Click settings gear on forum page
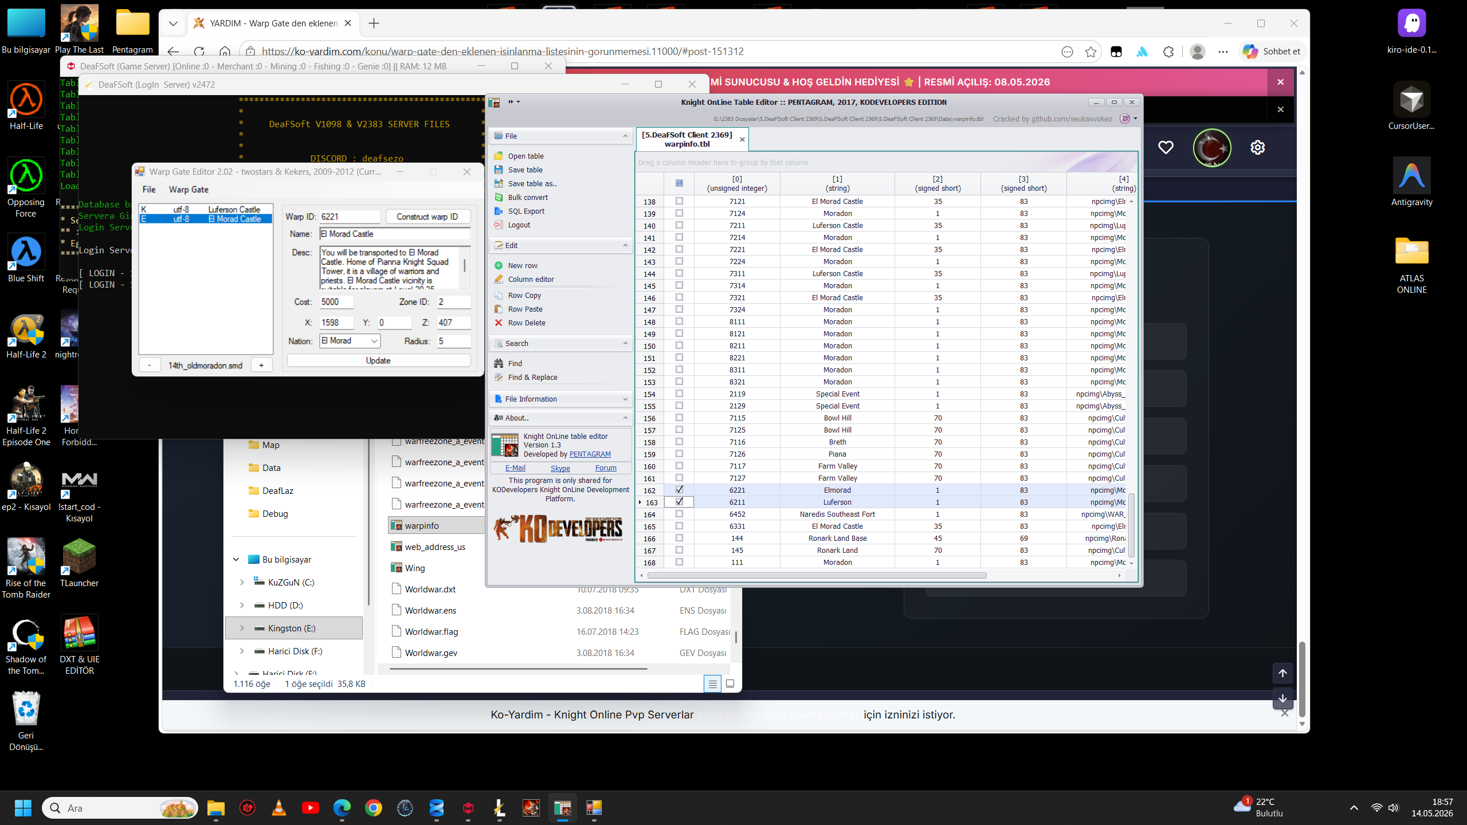This screenshot has height=825, width=1467. [x=1257, y=147]
